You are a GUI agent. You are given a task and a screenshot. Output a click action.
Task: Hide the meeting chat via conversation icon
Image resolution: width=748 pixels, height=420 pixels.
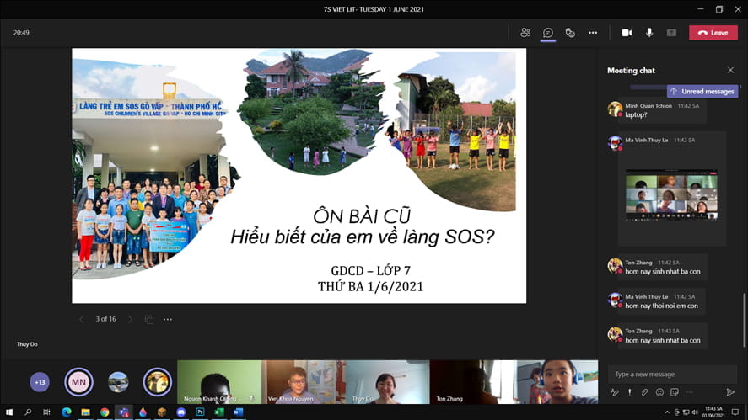(547, 32)
